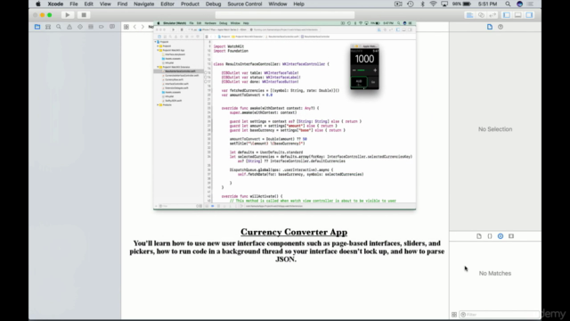
Task: Click the embedded Xcode screenshot image
Action: point(285,115)
